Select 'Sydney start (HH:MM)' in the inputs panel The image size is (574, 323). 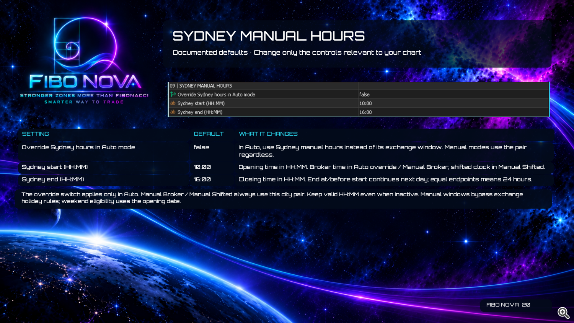point(201,103)
